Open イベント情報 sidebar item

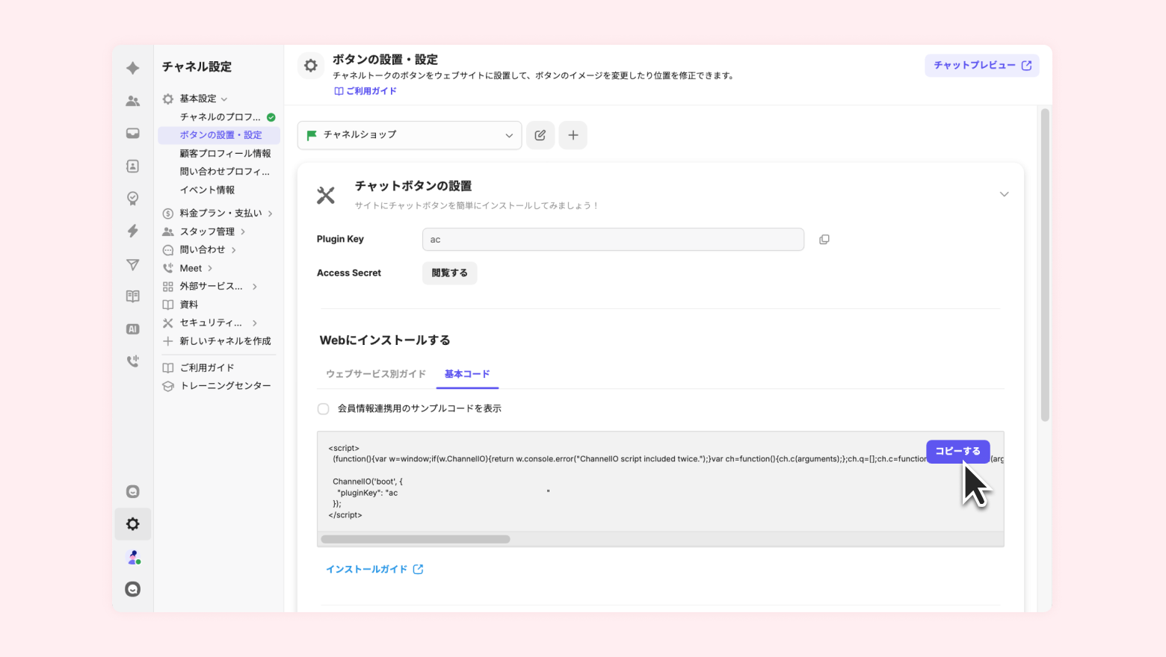(x=207, y=190)
